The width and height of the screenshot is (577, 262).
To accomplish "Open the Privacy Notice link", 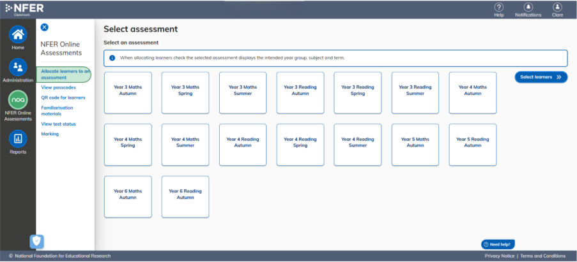I will [499, 256].
